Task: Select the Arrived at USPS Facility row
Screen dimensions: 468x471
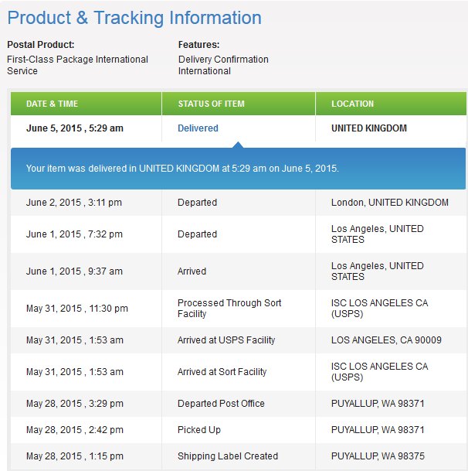Action: click(x=239, y=340)
